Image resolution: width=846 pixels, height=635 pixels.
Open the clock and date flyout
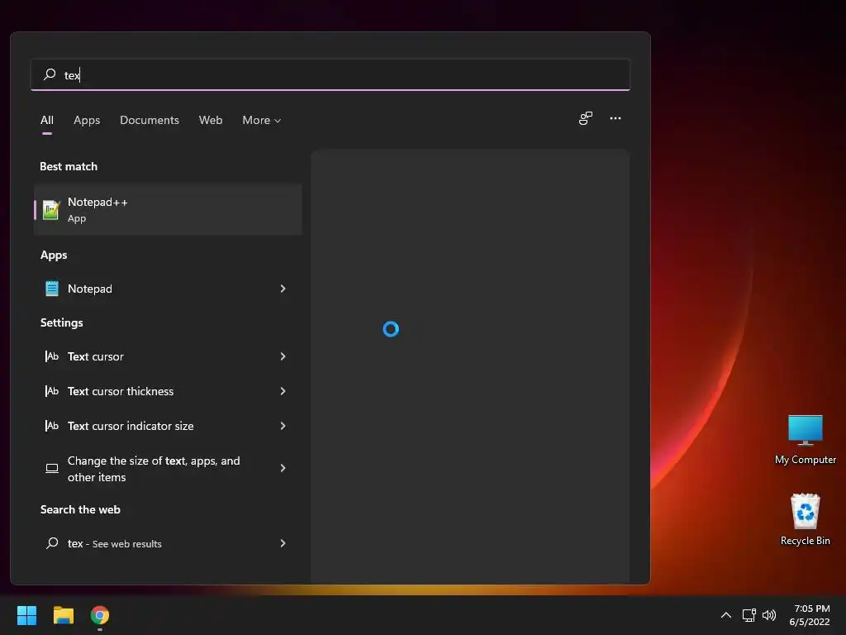click(x=810, y=615)
